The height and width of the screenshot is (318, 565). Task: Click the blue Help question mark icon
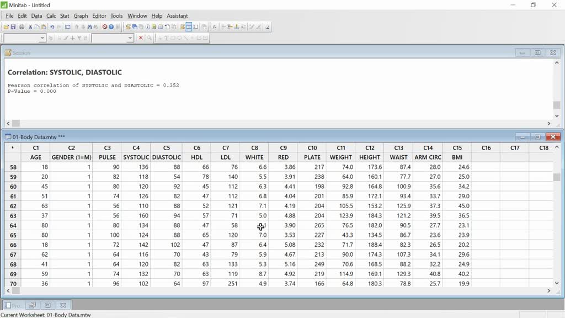pyautogui.click(x=111, y=27)
